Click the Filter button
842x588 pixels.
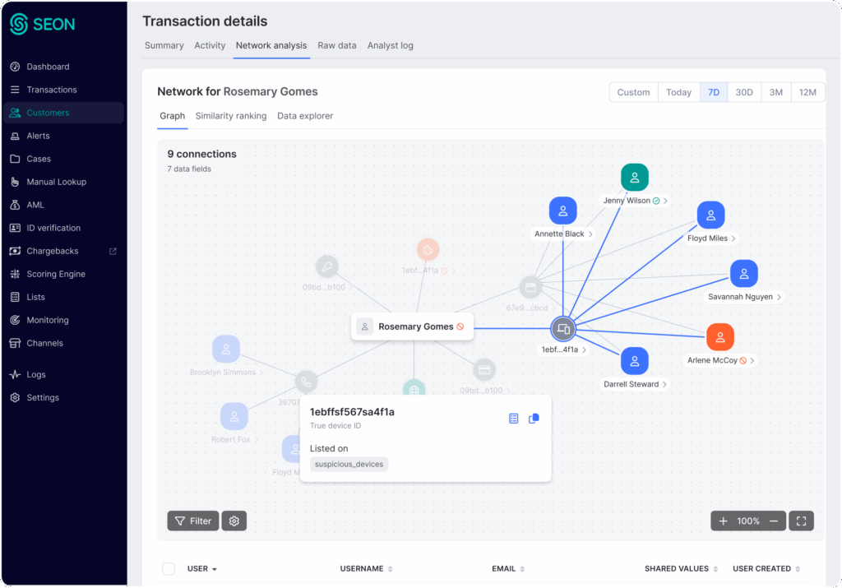pos(193,521)
